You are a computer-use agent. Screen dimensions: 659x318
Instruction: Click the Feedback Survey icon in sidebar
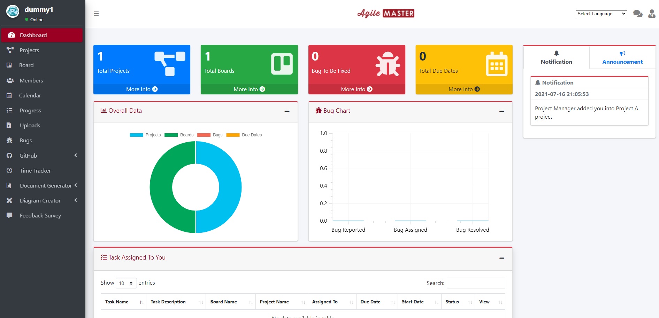pos(9,215)
